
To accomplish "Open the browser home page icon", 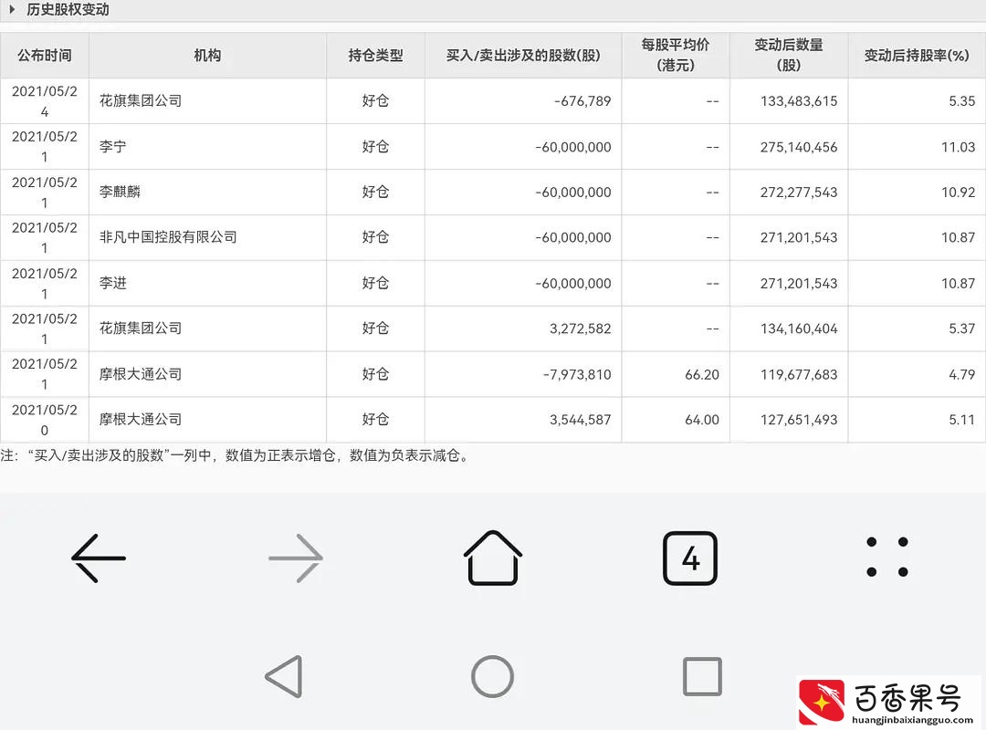I will [493, 558].
